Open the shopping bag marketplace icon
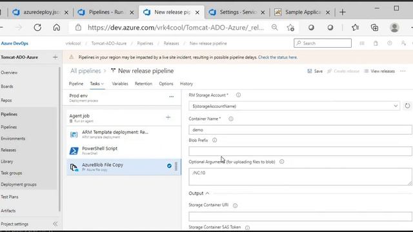This screenshot has width=413, height=232. coord(376,43)
